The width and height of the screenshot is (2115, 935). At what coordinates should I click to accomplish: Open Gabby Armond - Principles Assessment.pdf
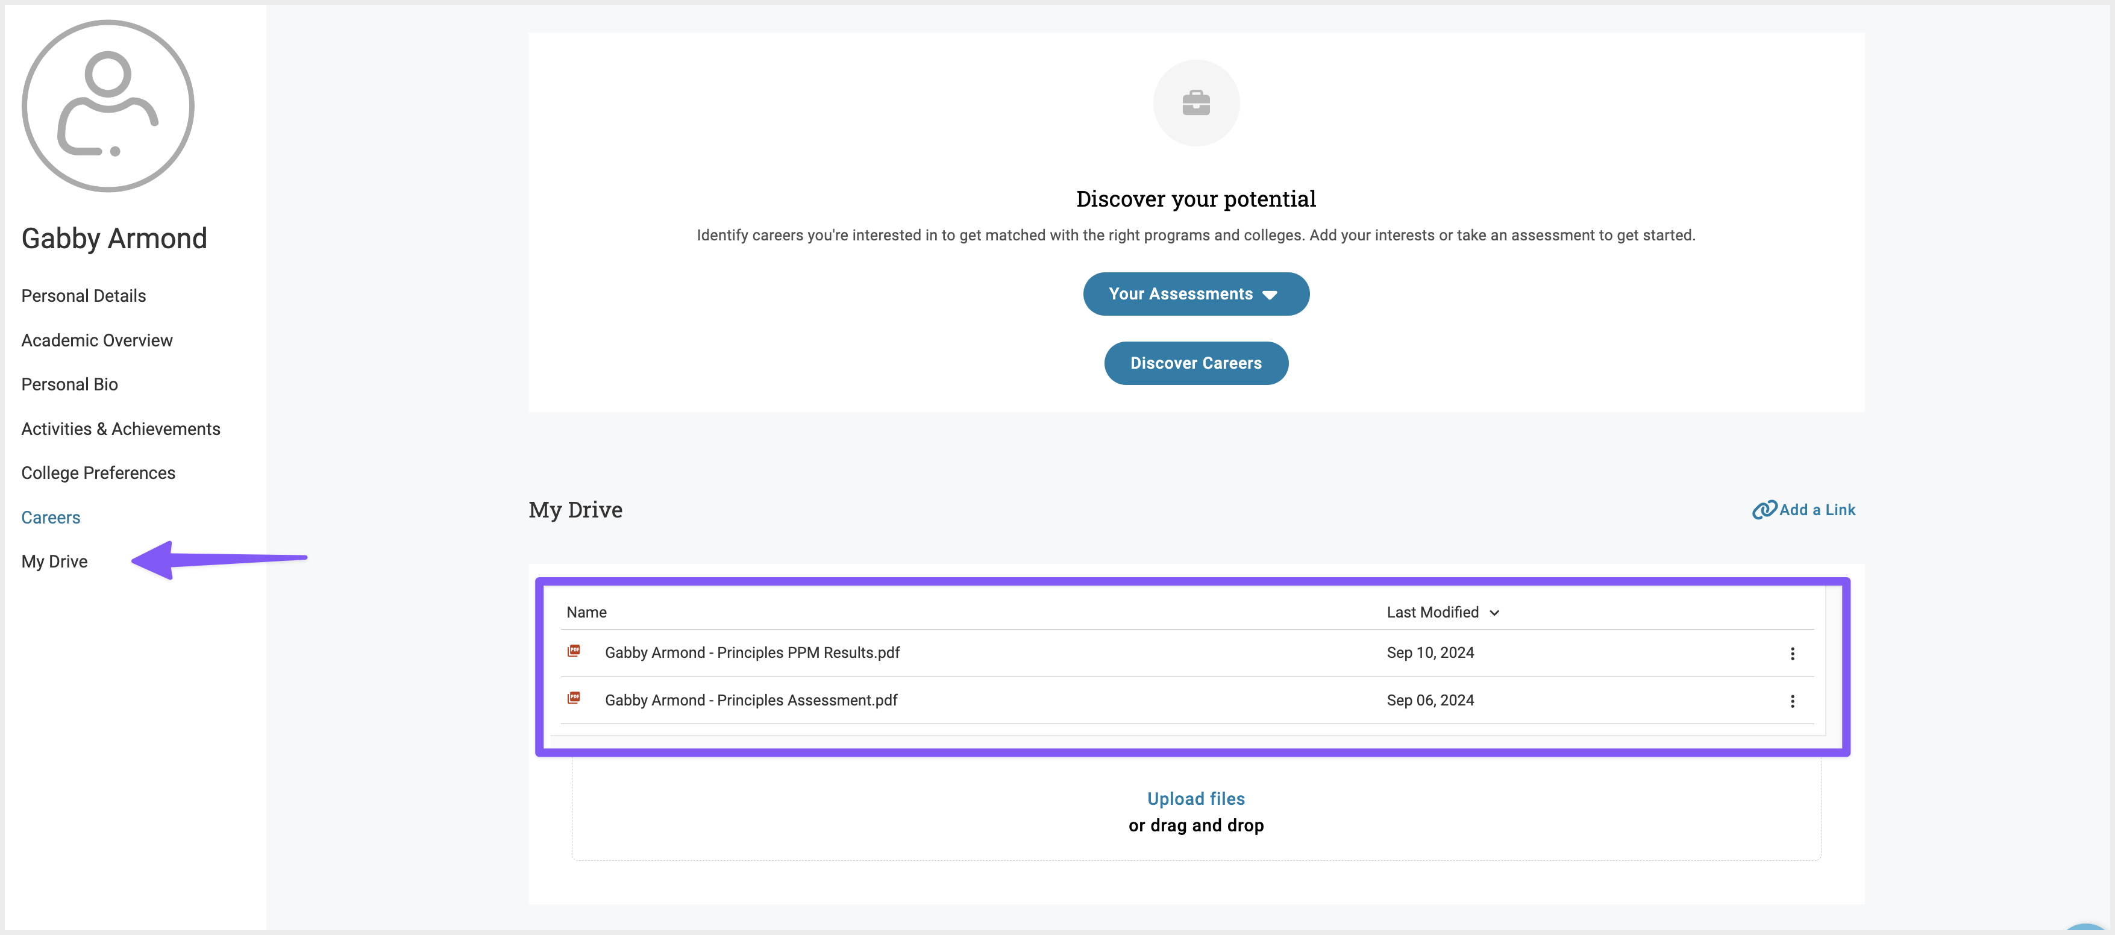tap(750, 700)
